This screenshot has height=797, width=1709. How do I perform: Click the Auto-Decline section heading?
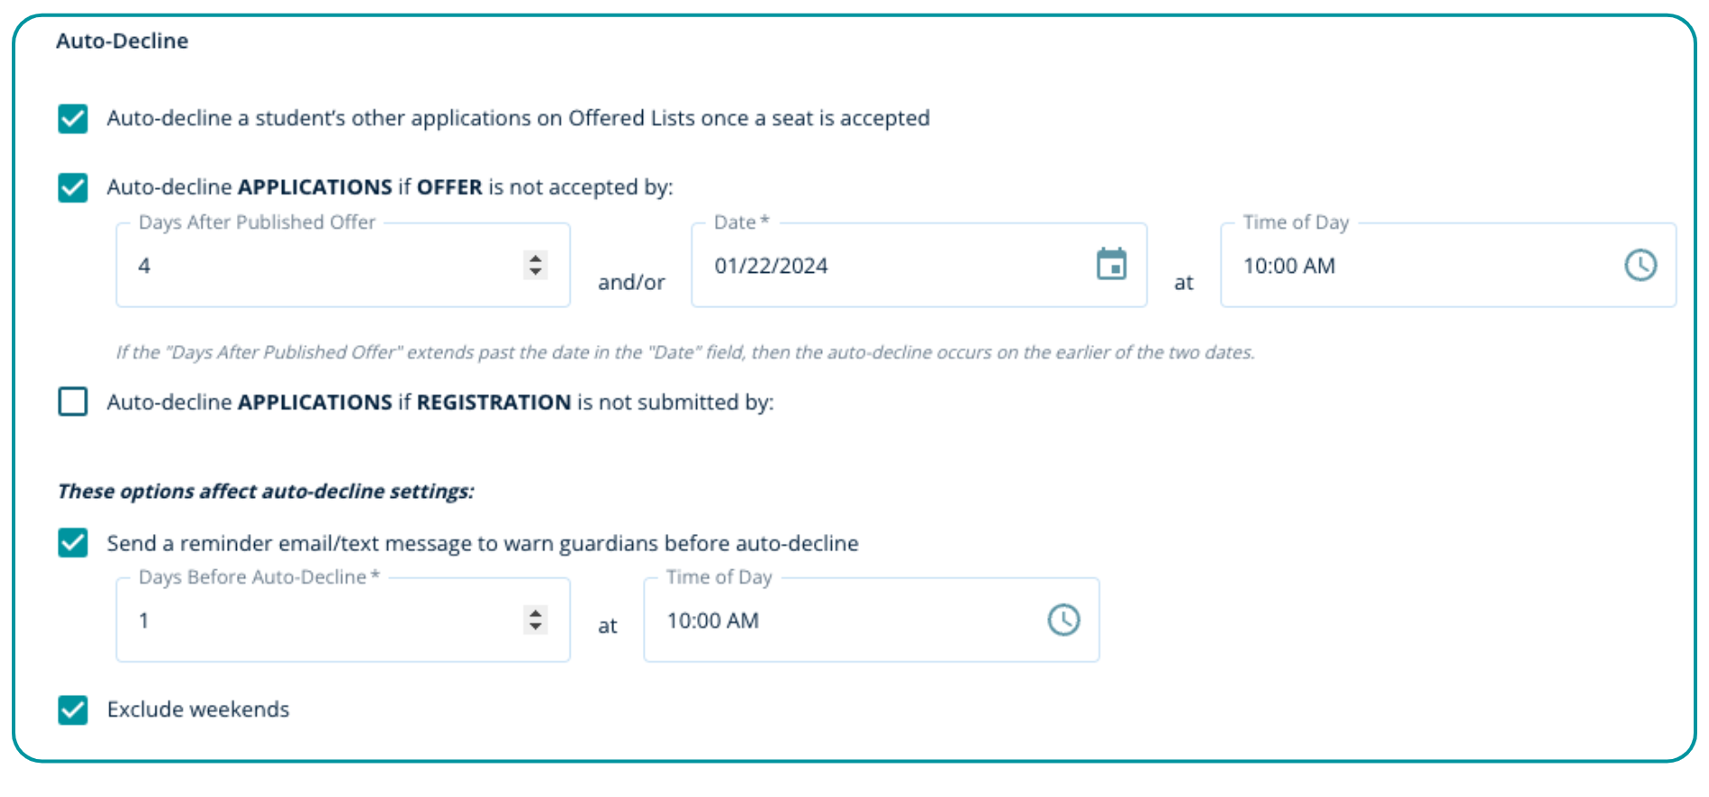point(122,41)
